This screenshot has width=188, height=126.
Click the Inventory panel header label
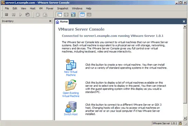pyautogui.click(x=8, y=21)
